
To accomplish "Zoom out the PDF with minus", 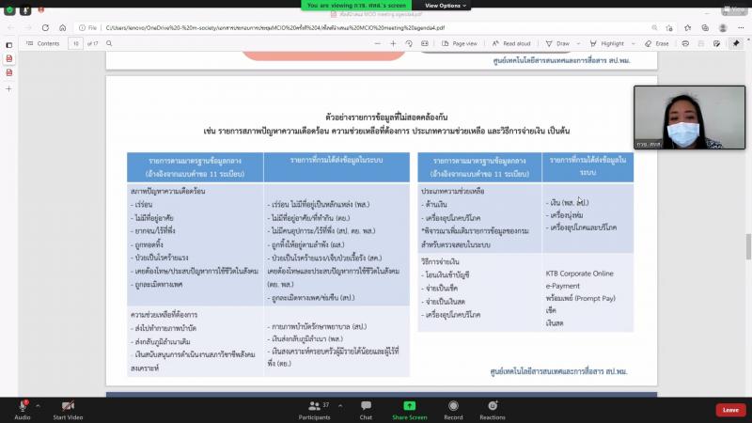I will click(378, 43).
